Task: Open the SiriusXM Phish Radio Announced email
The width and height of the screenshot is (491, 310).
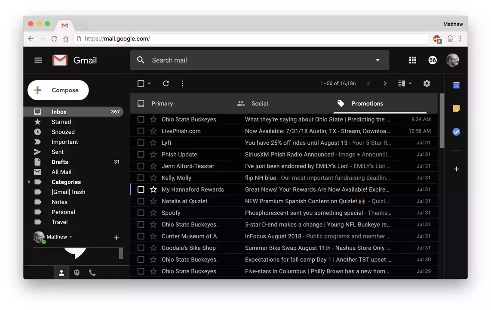Action: tap(284, 155)
